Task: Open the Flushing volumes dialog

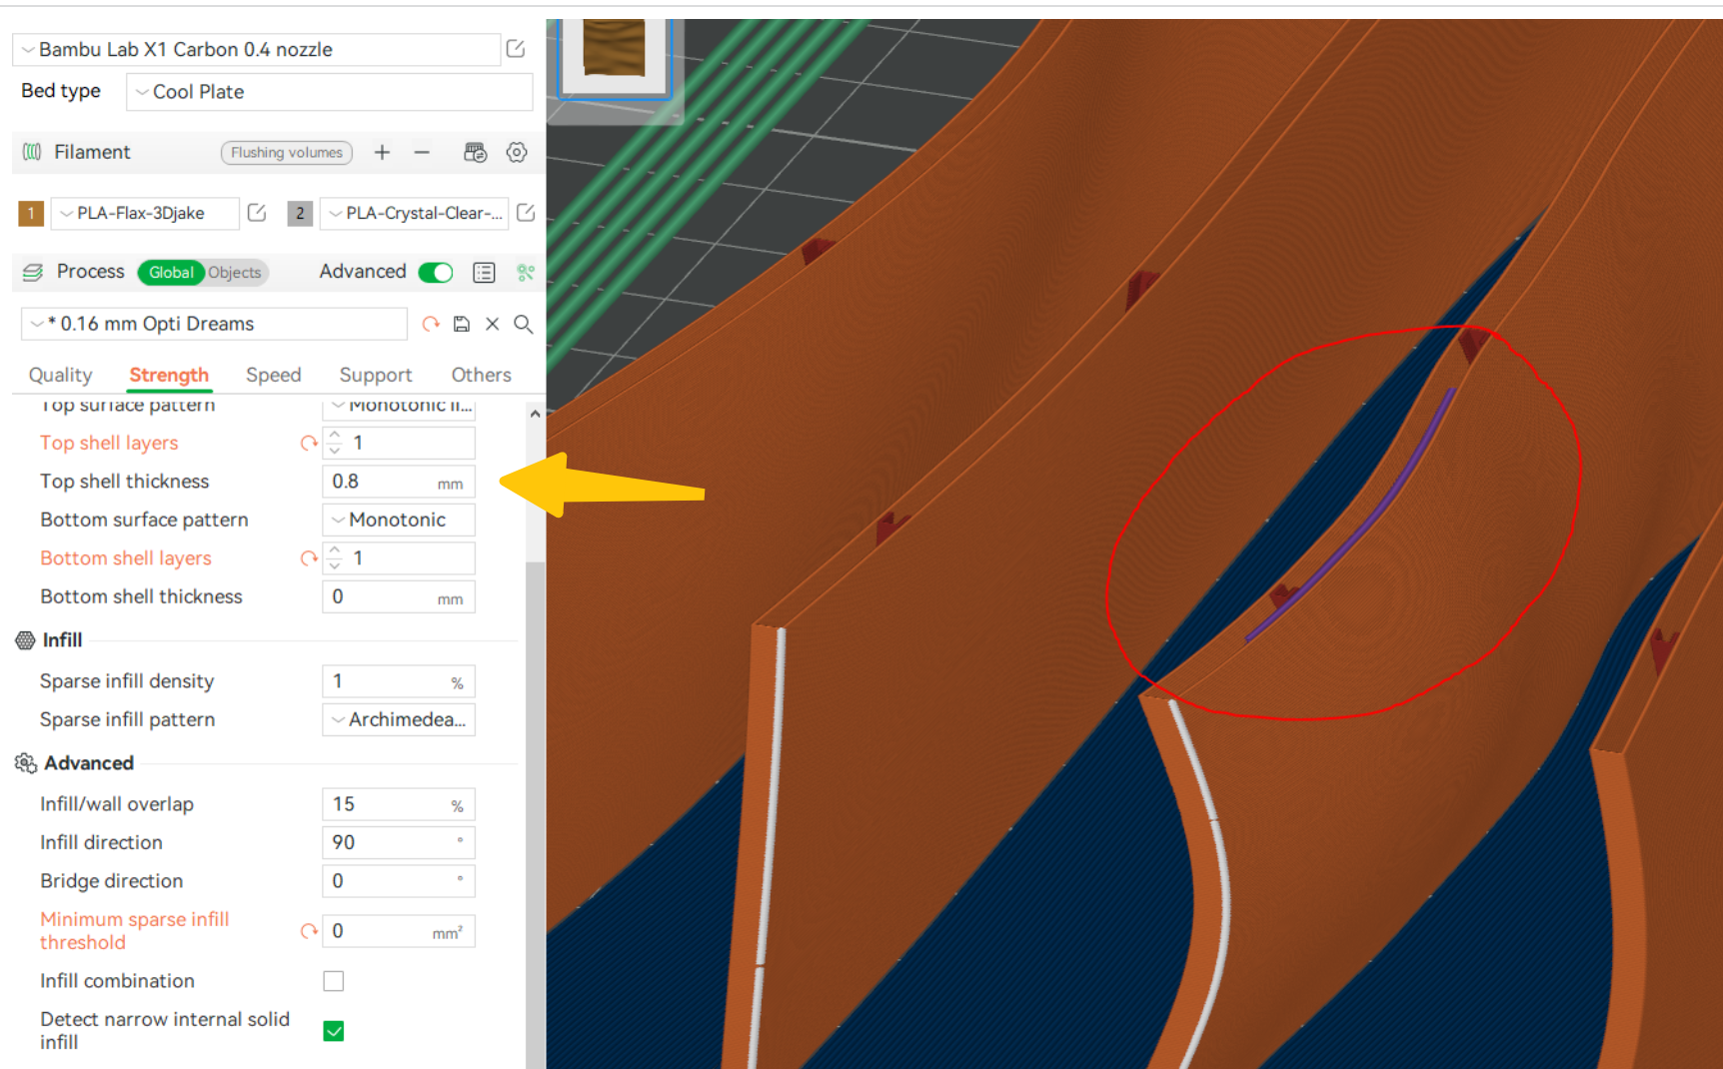Action: (x=286, y=152)
